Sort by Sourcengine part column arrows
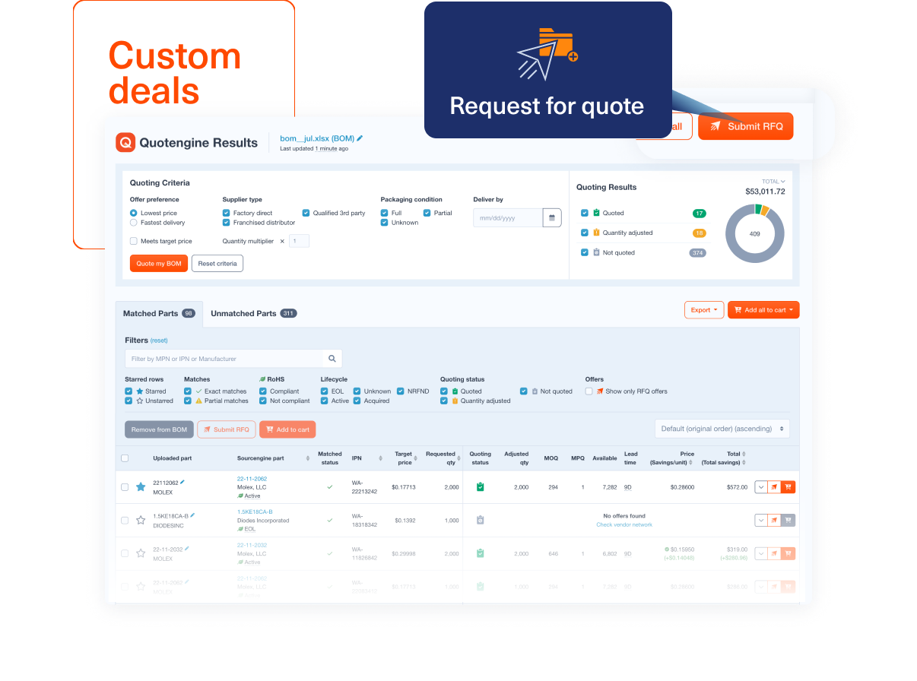 point(308,458)
